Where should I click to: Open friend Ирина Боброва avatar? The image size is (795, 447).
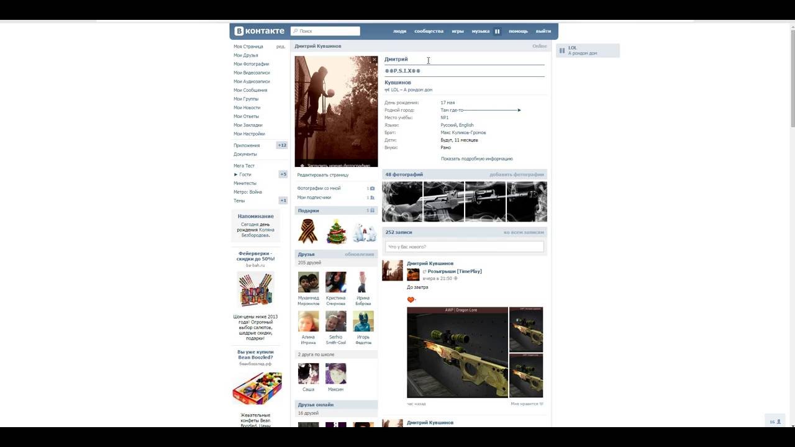click(x=363, y=282)
